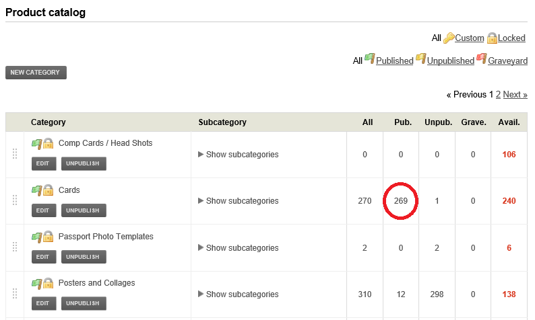The width and height of the screenshot is (535, 320).
Task: Click the 12 published count for Posters
Action: coord(401,294)
